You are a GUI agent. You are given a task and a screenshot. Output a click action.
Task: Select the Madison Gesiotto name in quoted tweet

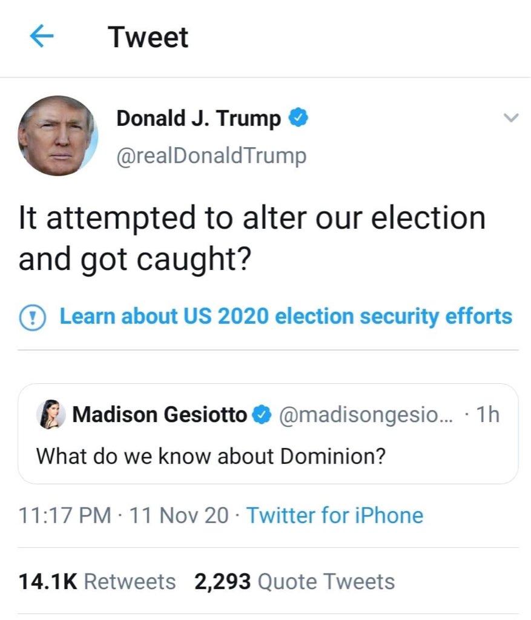[160, 415]
